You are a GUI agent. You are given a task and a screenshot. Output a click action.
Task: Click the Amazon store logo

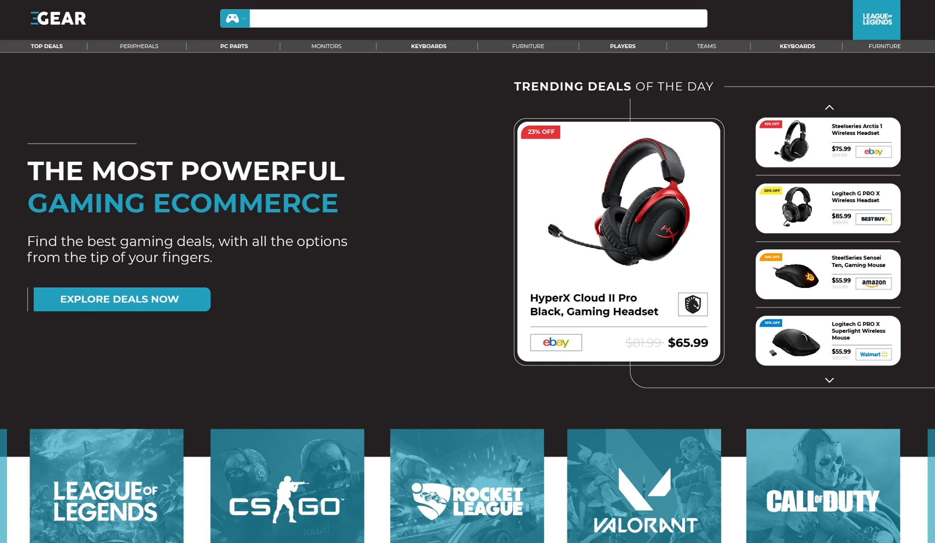coord(874,283)
